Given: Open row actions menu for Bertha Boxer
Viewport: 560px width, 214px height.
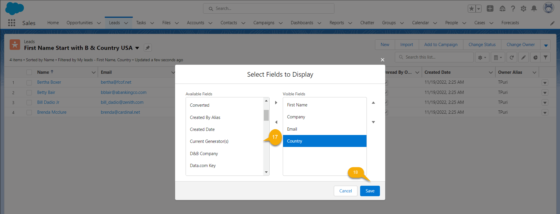Looking at the screenshot, I should click(x=545, y=83).
